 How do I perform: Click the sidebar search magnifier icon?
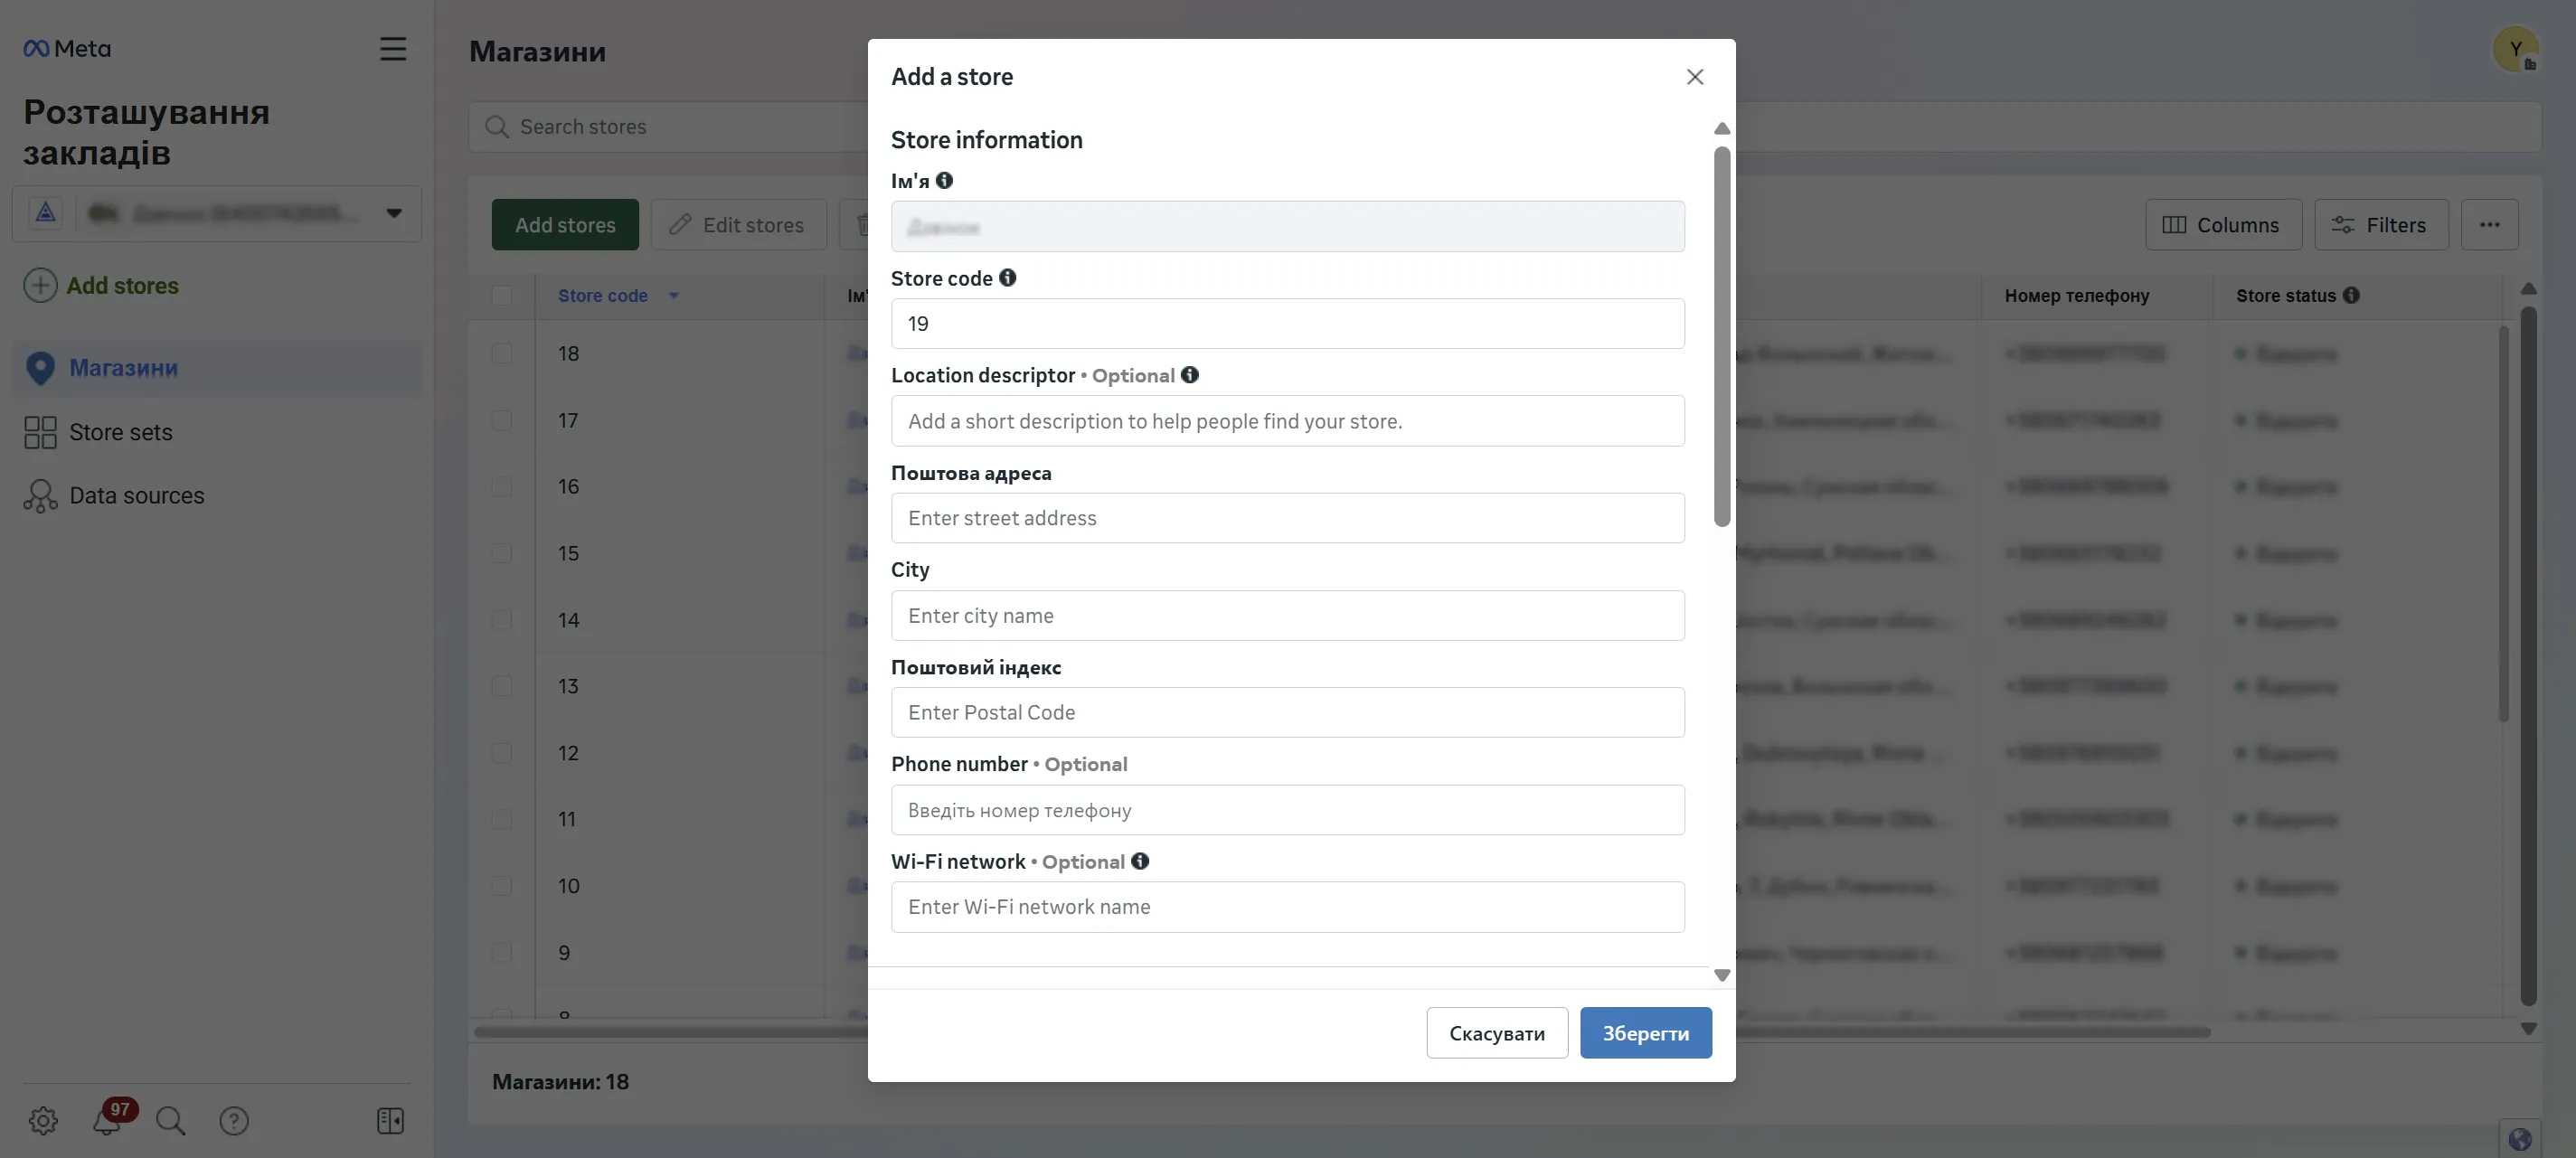(x=171, y=1121)
